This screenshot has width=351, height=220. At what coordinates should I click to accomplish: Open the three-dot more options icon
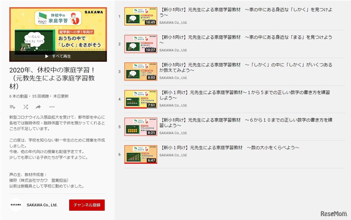[x=52, y=107]
